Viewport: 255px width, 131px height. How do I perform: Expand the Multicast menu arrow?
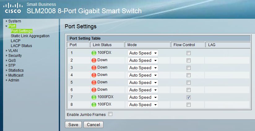(x=6, y=75)
